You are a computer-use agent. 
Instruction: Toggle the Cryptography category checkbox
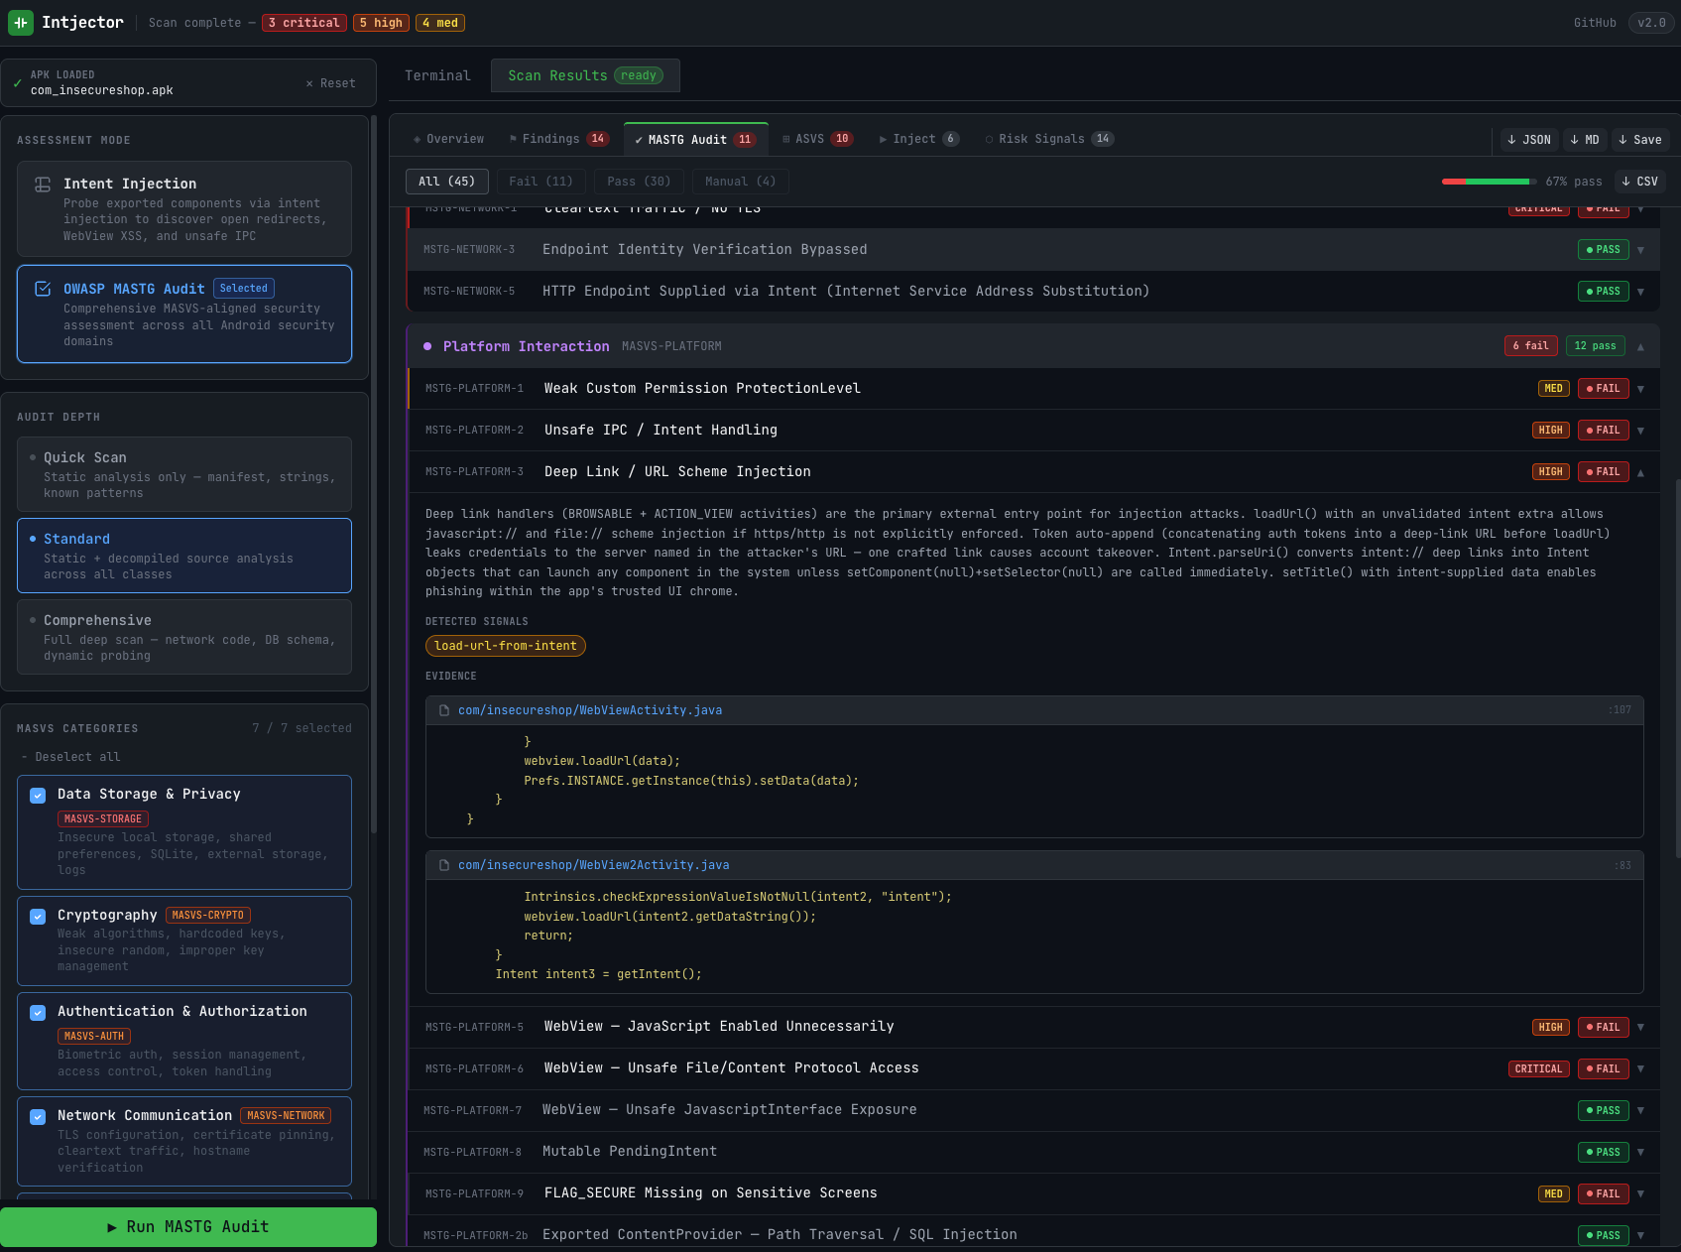(x=38, y=917)
